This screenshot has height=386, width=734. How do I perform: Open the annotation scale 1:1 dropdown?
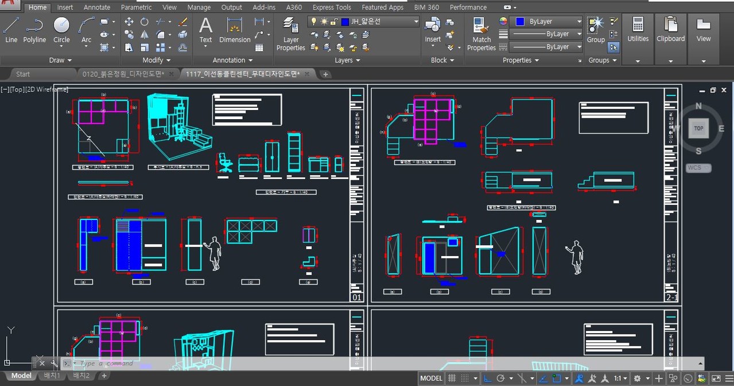pos(620,379)
